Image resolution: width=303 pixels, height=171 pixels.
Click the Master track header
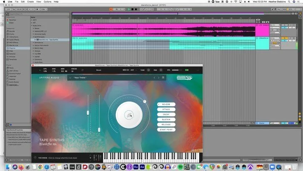click(263, 123)
